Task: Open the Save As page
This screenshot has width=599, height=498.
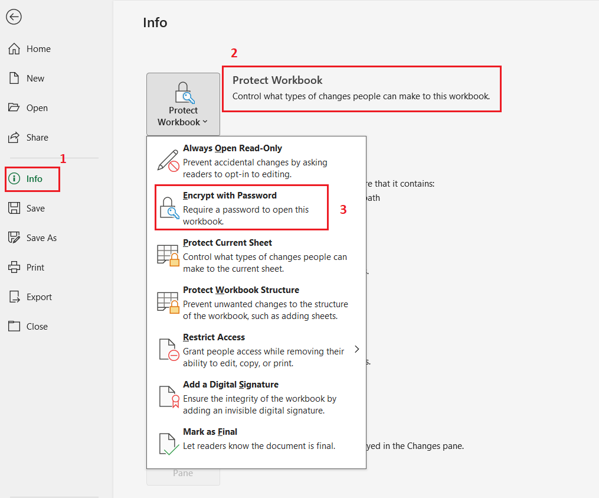Action: coord(41,238)
